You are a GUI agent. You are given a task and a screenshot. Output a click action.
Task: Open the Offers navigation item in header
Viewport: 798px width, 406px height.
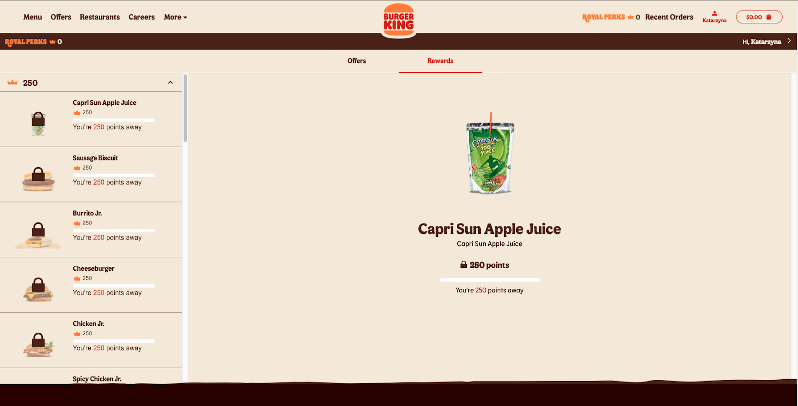pyautogui.click(x=61, y=17)
